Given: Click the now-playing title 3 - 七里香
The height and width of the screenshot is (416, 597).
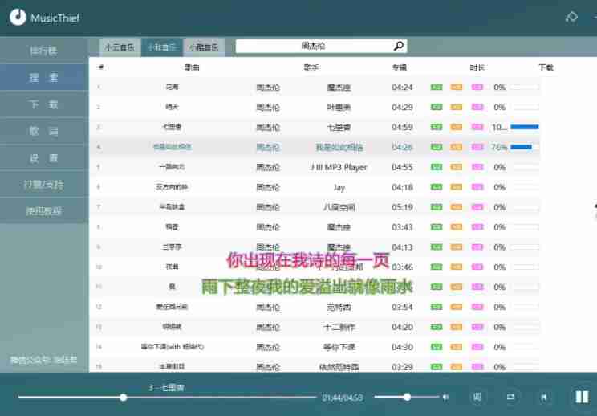Looking at the screenshot, I should click(x=166, y=387).
